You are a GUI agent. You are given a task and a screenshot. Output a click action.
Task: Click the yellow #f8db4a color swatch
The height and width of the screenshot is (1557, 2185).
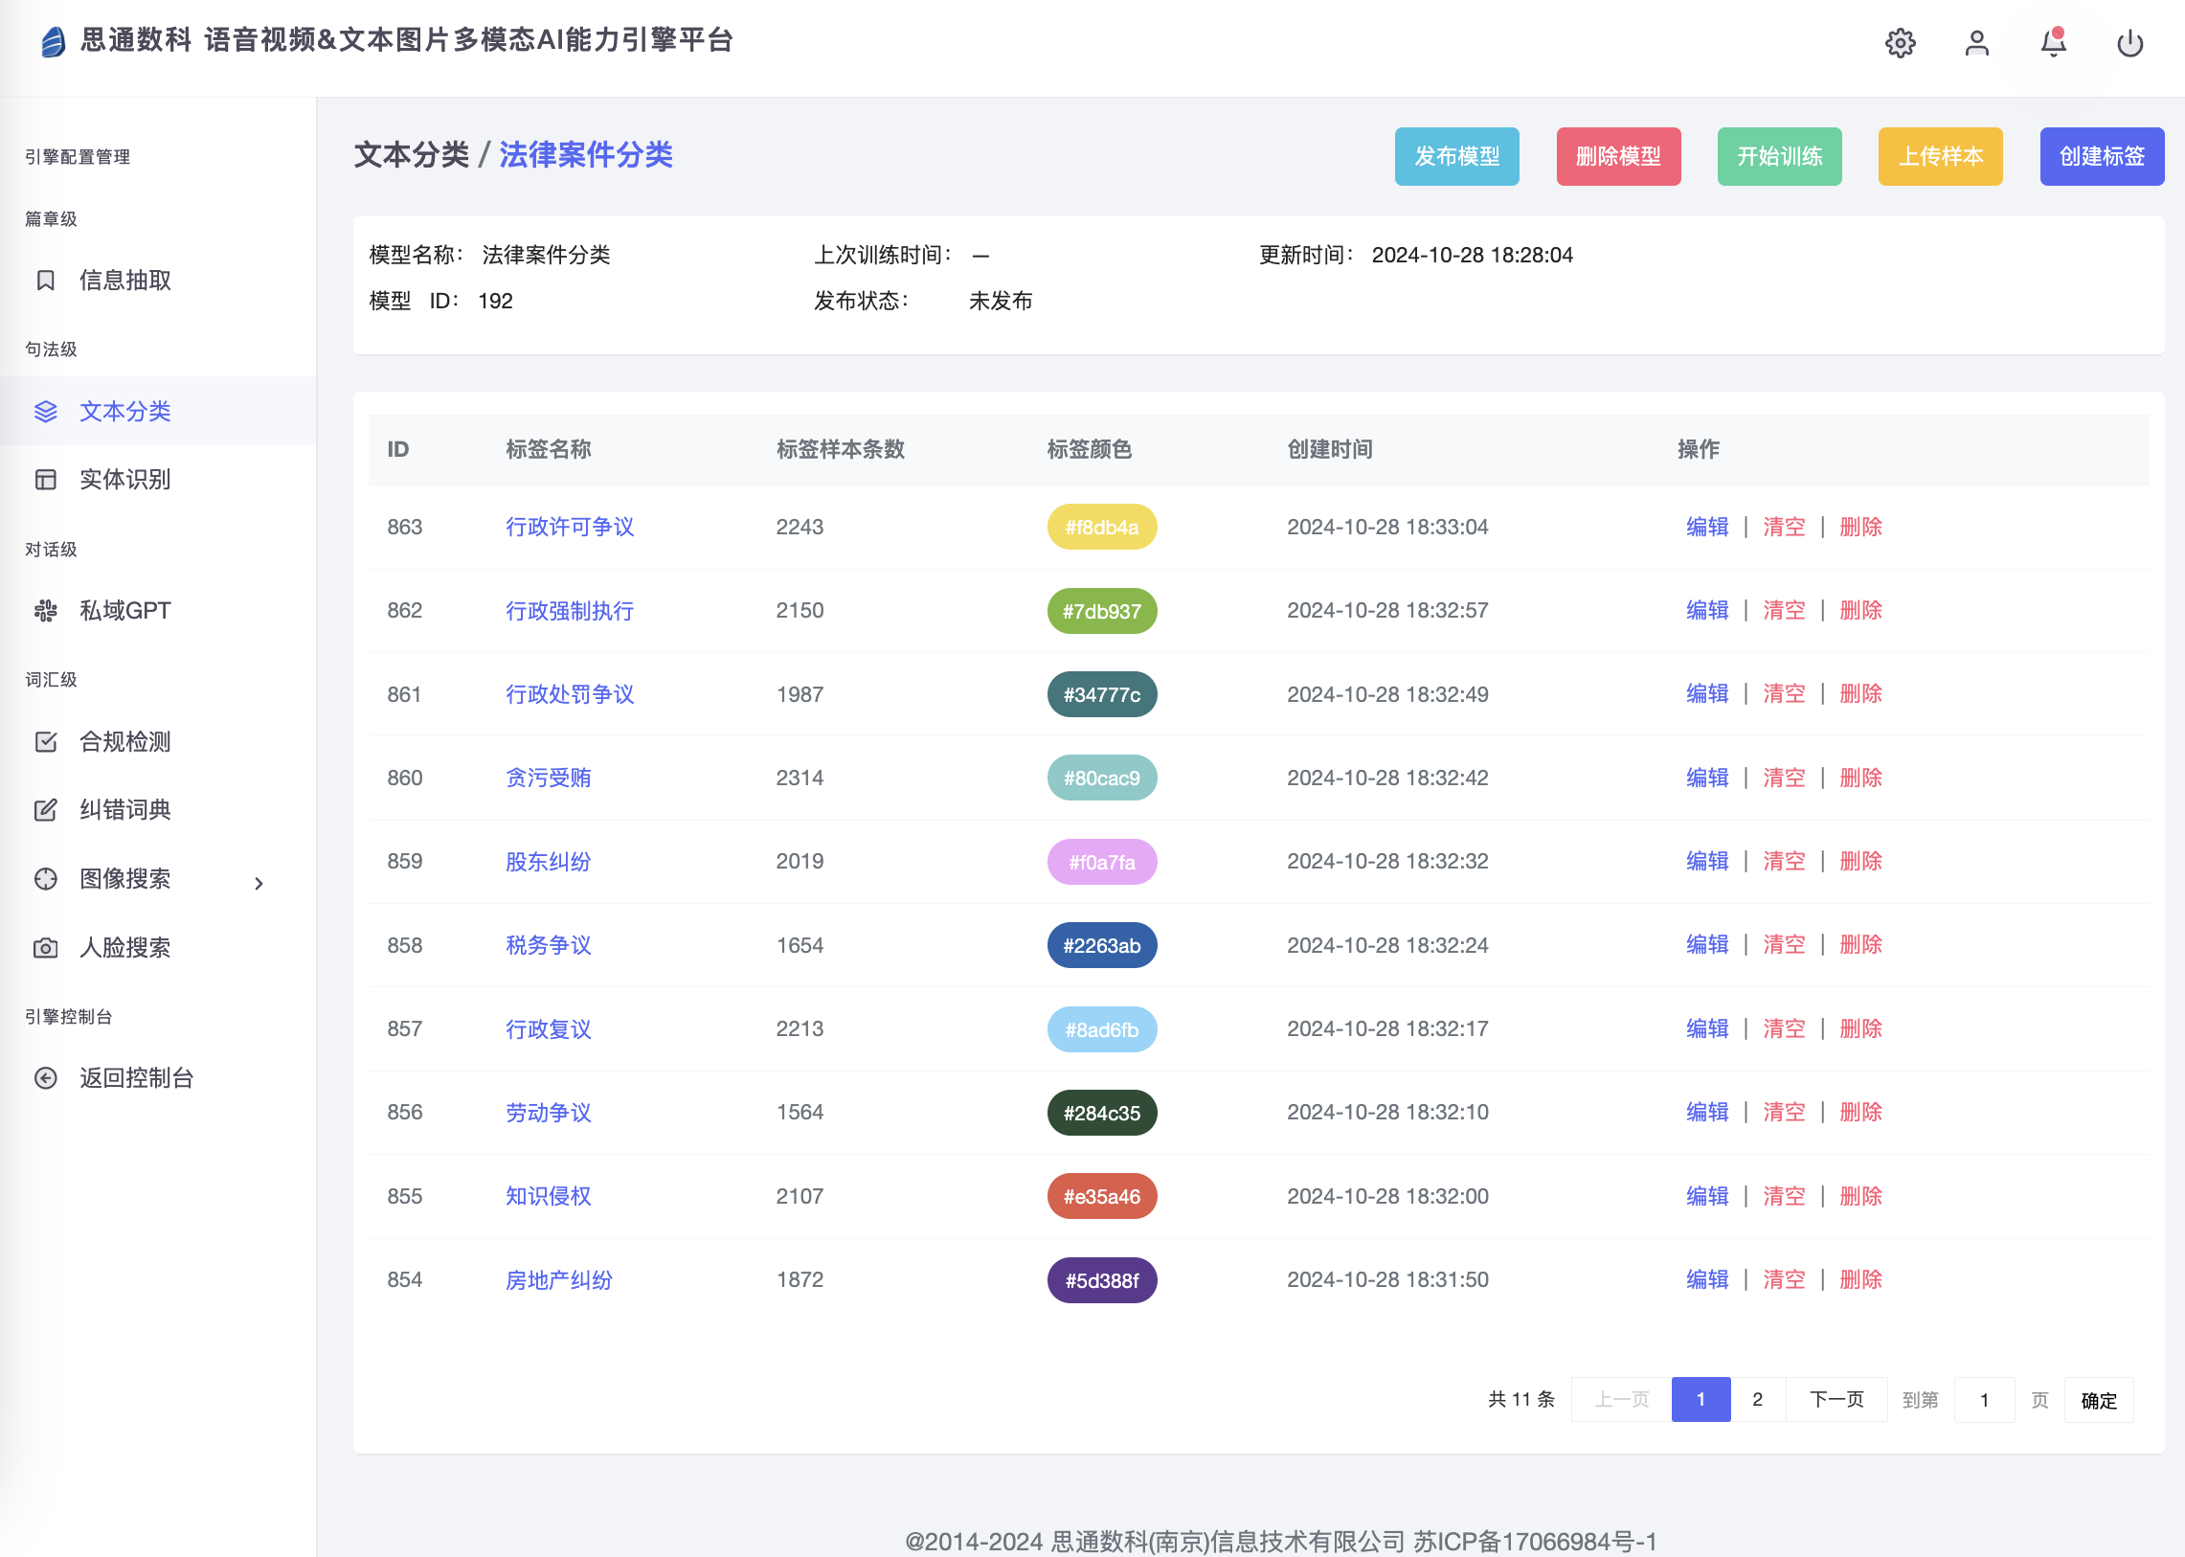point(1101,527)
